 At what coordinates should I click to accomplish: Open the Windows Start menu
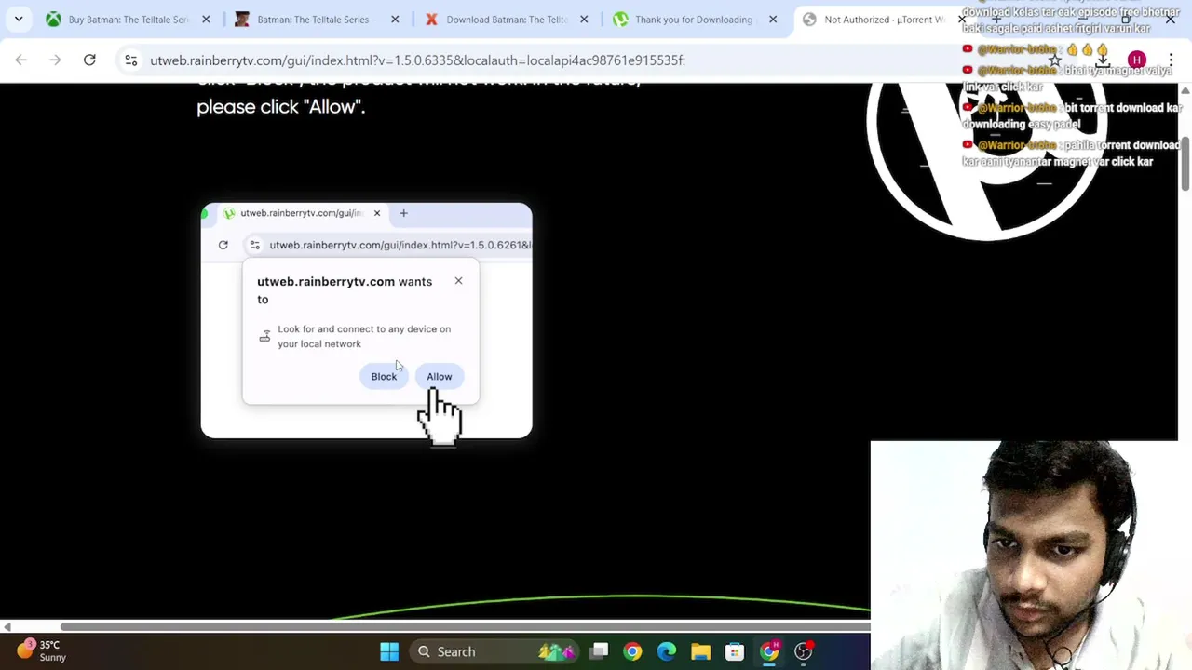[389, 651]
